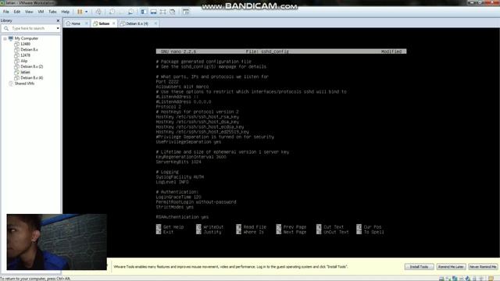Close the active VM tab
Image resolution: width=500 pixels, height=281 pixels.
(113, 23)
